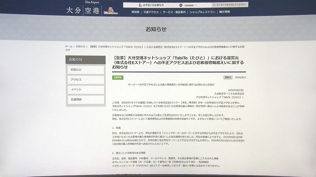This screenshot has width=316, height=177.
Task: Open the 時刻表 menu
Action: 136,12
